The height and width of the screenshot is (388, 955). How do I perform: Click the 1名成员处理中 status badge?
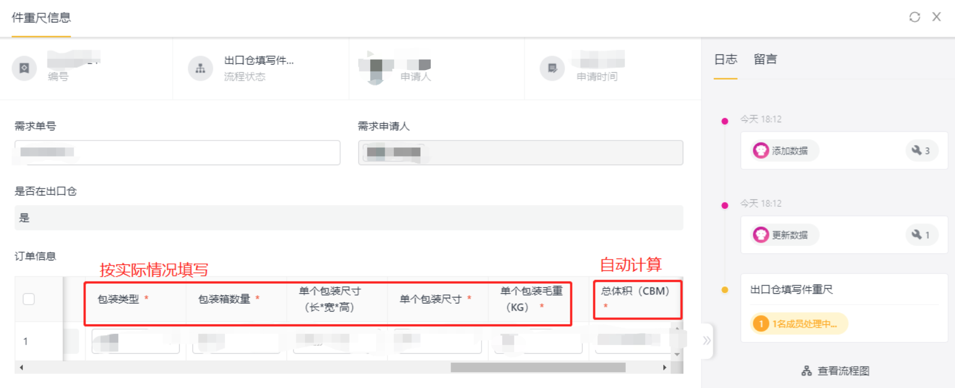(x=799, y=324)
